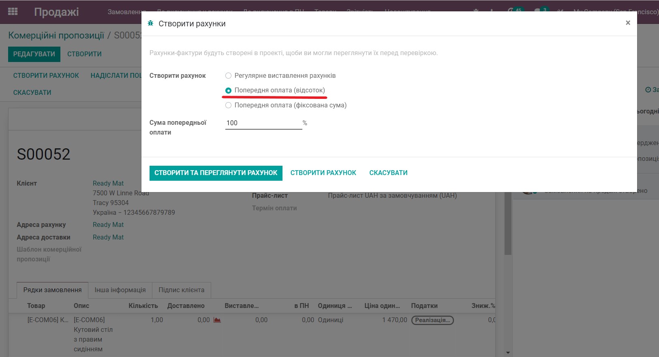Open Ready Mat link for Адреса доставки
This screenshot has height=357, width=659.
click(108, 237)
